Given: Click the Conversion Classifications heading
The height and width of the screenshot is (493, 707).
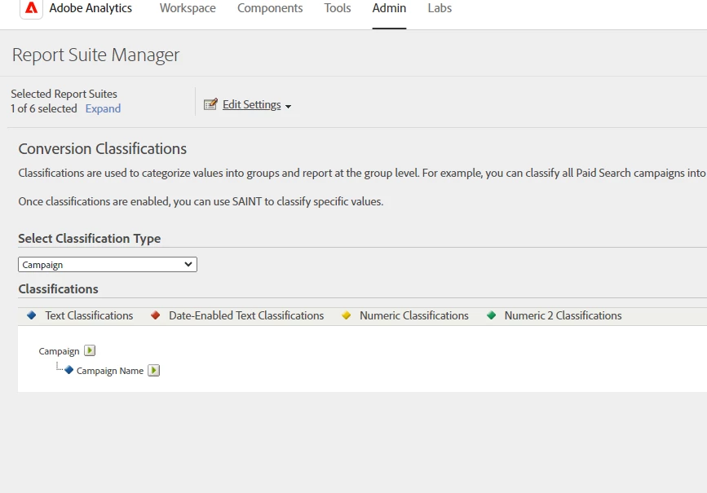Looking at the screenshot, I should pos(103,148).
